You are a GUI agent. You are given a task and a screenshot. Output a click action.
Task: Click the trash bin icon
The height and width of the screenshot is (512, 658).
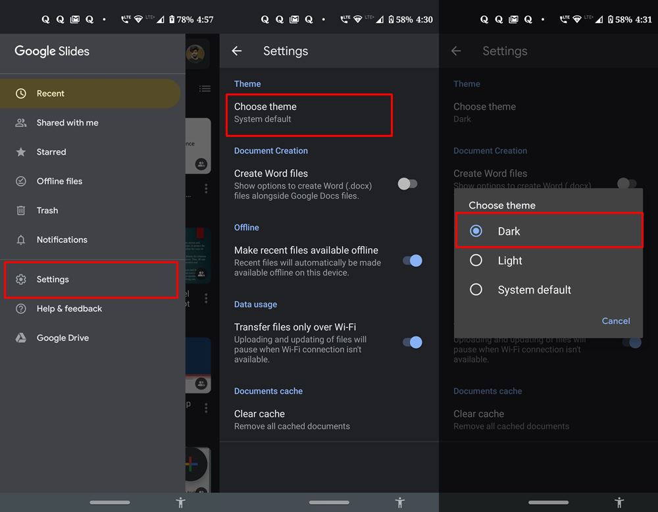20,211
